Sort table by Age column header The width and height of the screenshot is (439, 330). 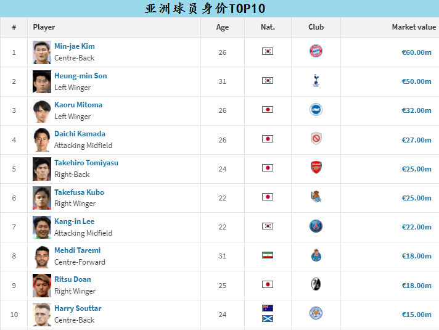(x=223, y=27)
